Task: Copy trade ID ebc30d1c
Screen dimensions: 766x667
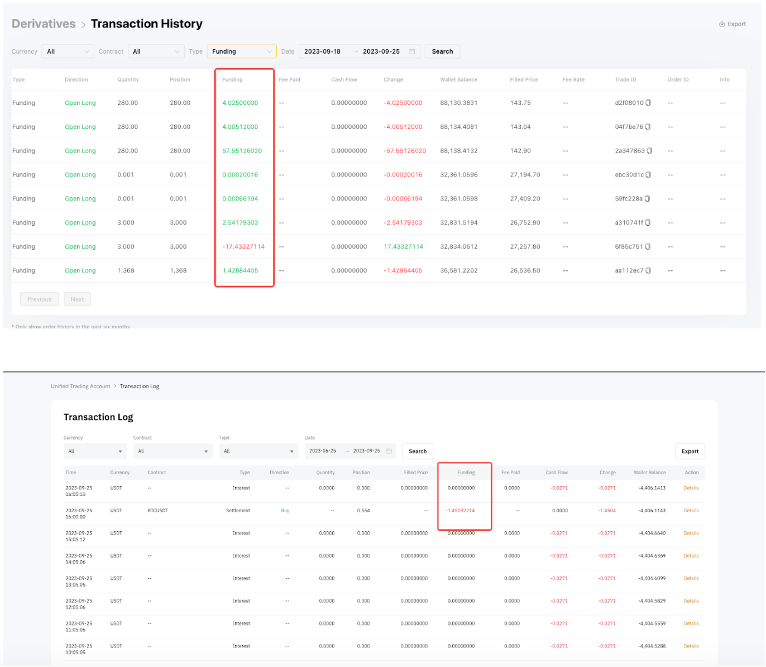Action: pyautogui.click(x=648, y=175)
